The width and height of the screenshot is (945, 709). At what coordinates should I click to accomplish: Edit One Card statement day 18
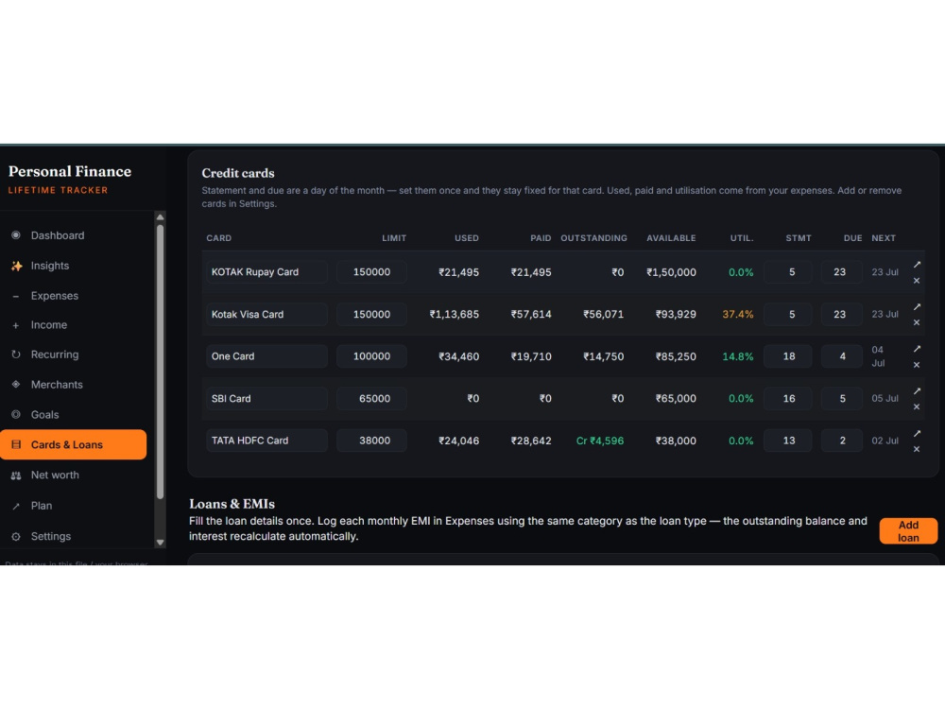point(788,356)
